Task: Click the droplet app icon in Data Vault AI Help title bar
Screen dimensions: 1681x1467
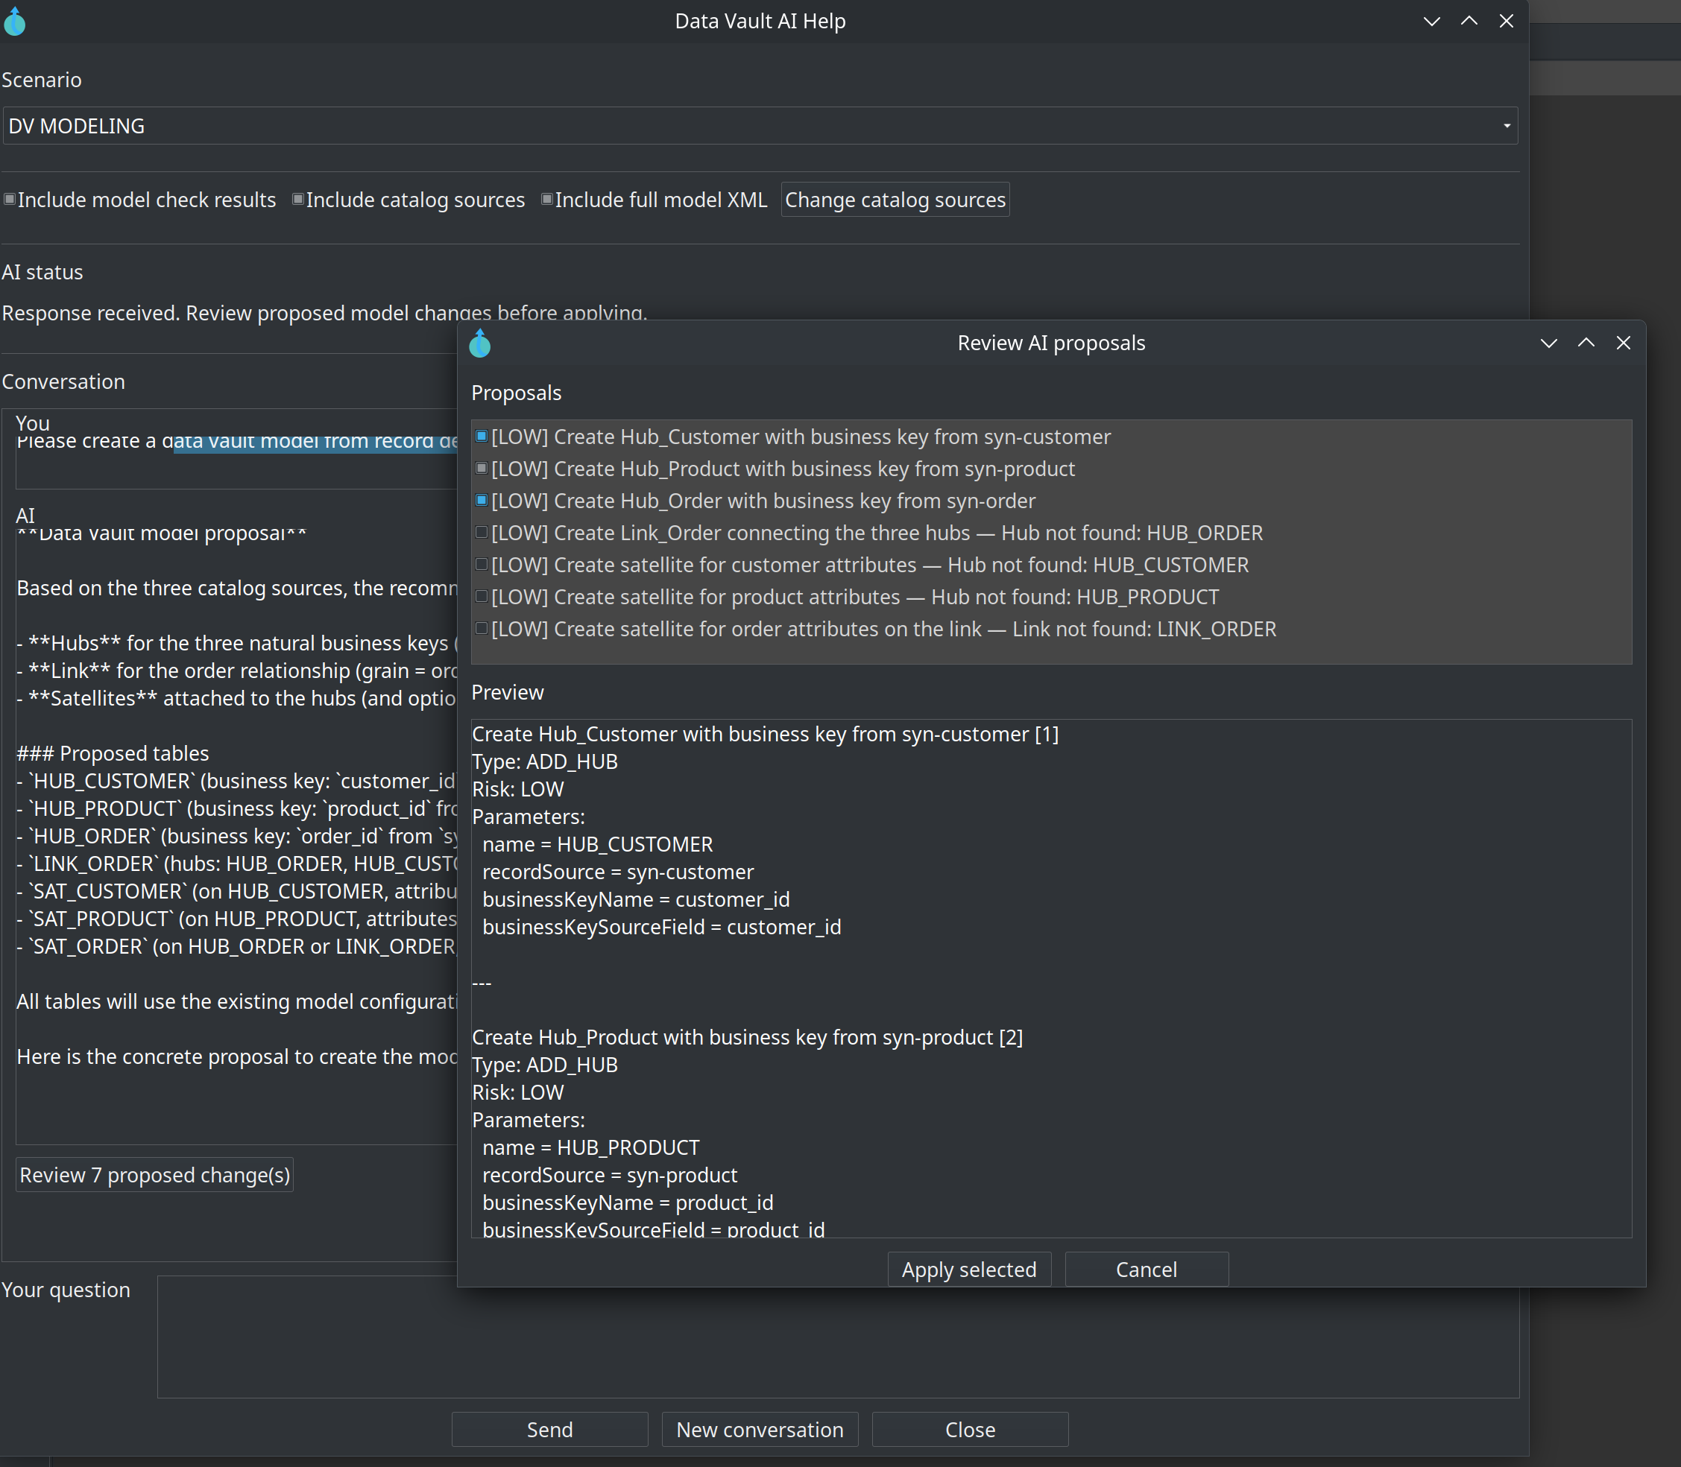Action: point(15,22)
